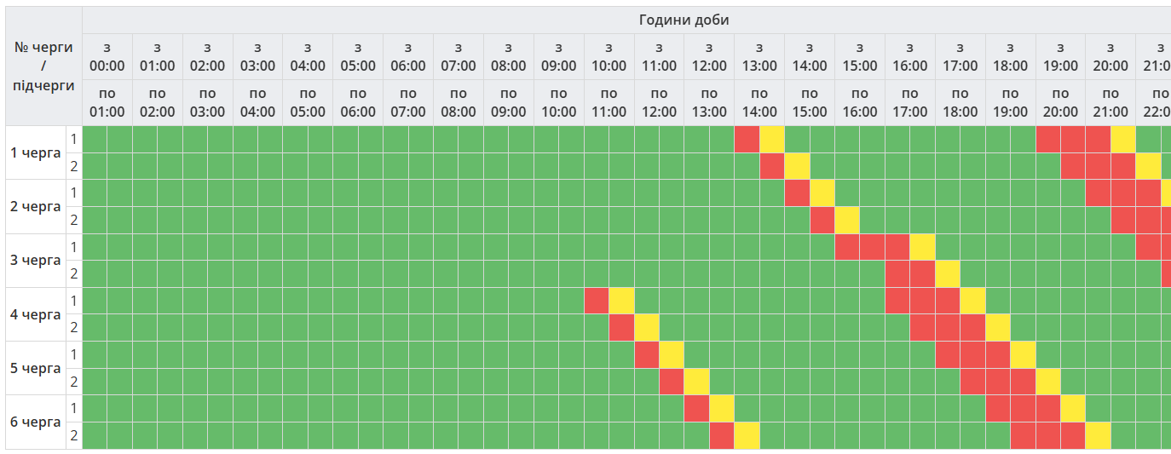
Task: Click the "з 19:00" column header
Action: (1060, 56)
